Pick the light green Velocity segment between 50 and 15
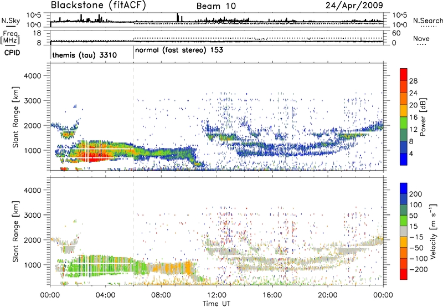 point(404,221)
